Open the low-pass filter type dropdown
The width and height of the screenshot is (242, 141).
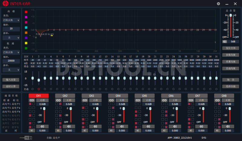[x=11, y=52]
